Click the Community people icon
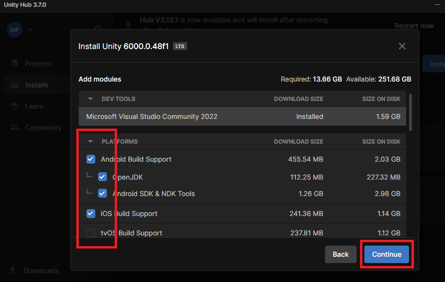The height and width of the screenshot is (282, 445). coord(15,127)
